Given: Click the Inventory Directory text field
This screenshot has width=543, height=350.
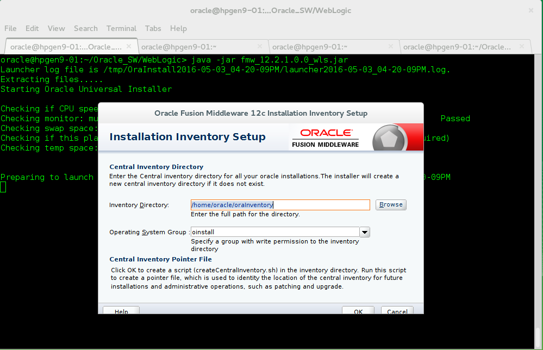Looking at the screenshot, I should pyautogui.click(x=280, y=204).
